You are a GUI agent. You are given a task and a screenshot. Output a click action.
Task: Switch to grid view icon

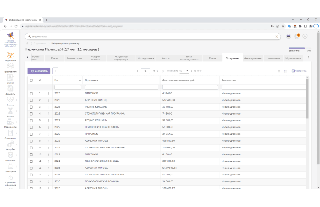click(285, 71)
